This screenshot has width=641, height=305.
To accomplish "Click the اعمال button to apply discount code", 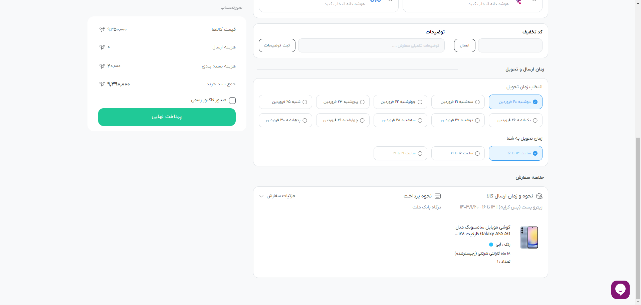I will click(x=464, y=45).
